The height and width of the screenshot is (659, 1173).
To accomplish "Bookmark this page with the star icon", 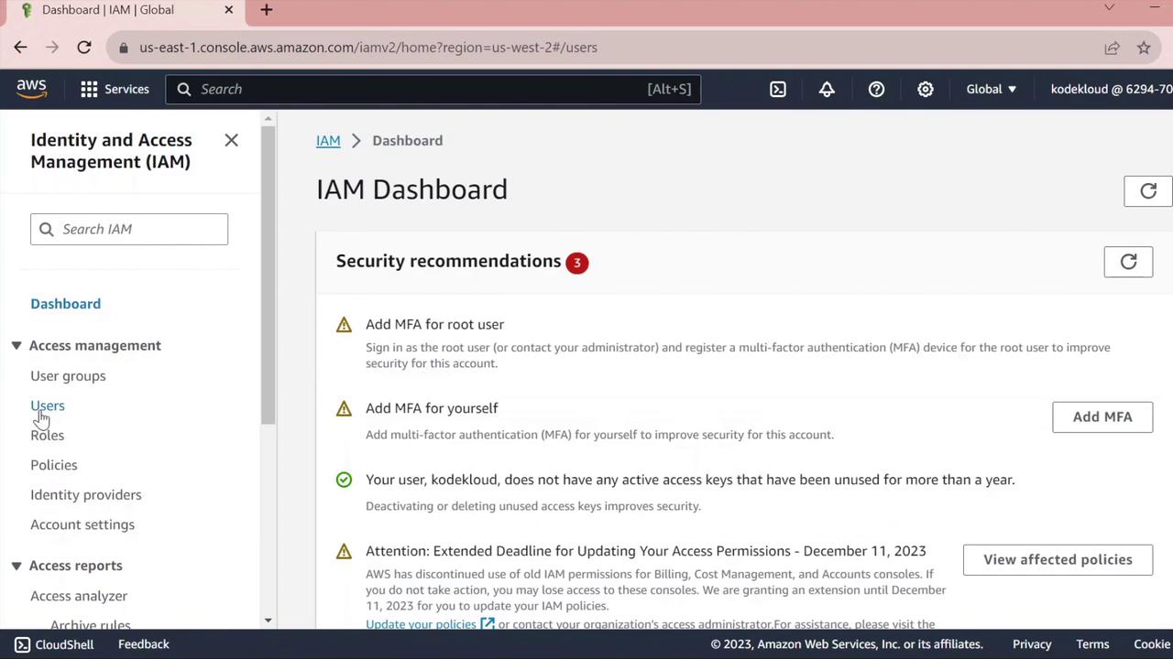I will [x=1144, y=48].
